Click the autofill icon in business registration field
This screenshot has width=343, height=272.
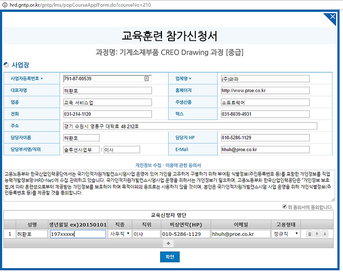coord(147,78)
